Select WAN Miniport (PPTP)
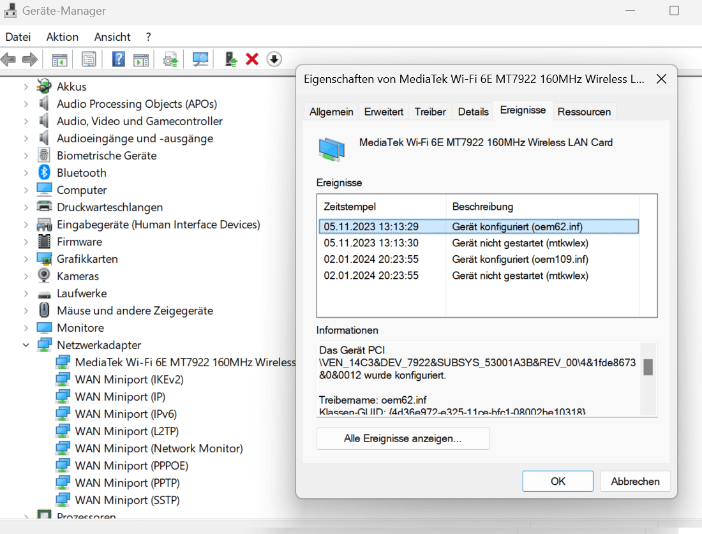This screenshot has width=702, height=534. [x=128, y=483]
